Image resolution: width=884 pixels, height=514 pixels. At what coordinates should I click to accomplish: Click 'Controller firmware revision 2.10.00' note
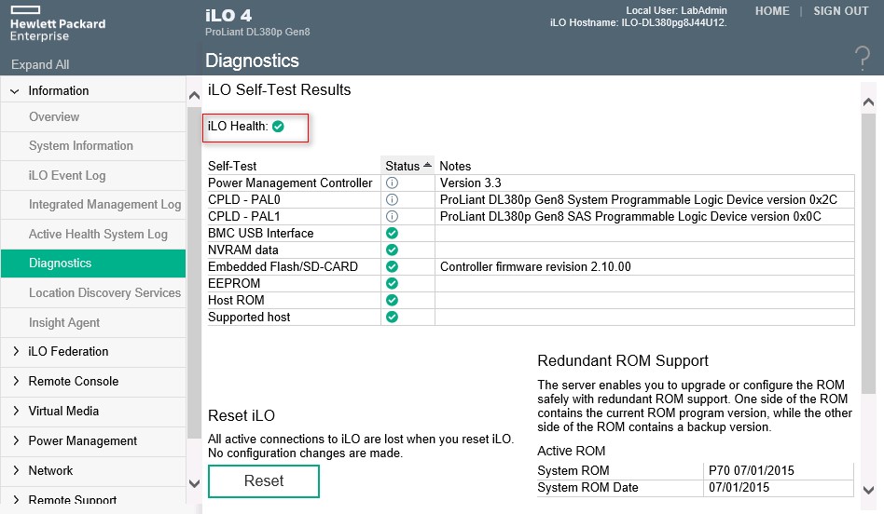(535, 267)
